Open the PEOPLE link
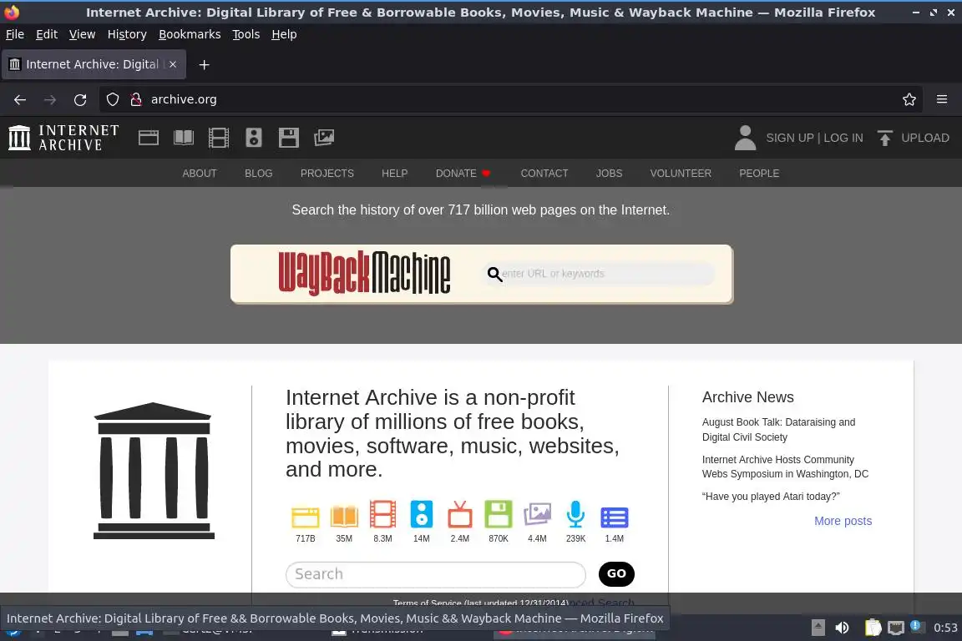962x641 pixels. pyautogui.click(x=759, y=174)
